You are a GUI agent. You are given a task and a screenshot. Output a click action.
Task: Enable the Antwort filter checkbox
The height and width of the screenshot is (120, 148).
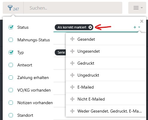pos(11,65)
